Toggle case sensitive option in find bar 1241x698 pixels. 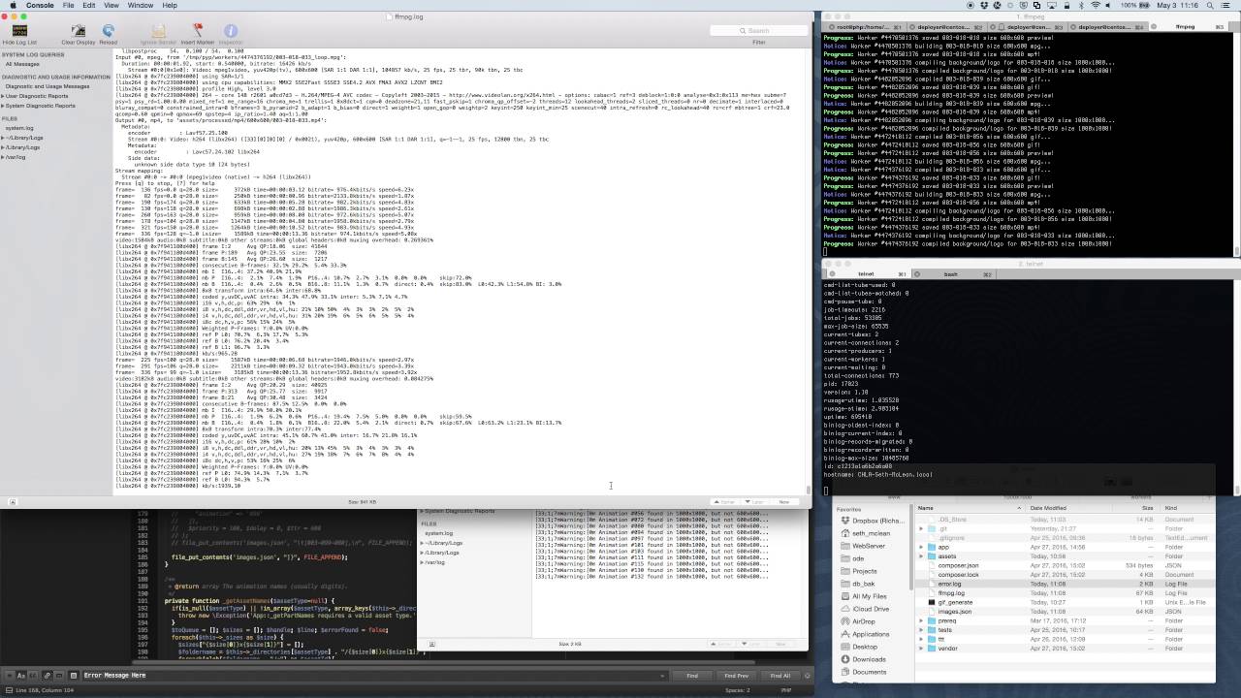pos(19,675)
